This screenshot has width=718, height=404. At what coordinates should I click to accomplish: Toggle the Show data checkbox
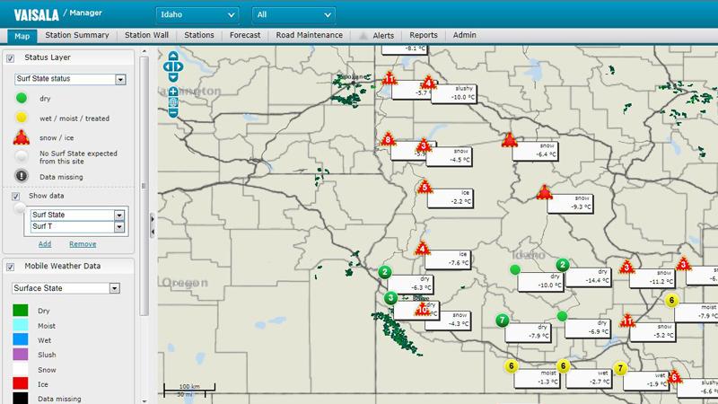point(16,196)
